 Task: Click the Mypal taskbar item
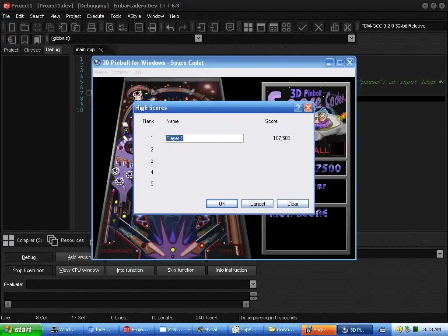(210, 329)
